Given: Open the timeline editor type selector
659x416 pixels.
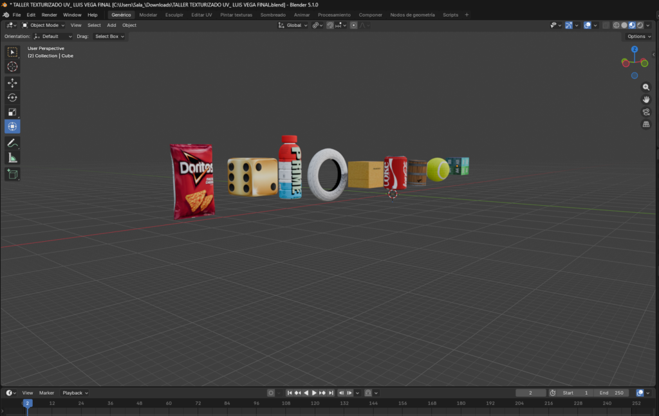Looking at the screenshot, I should click(11, 393).
